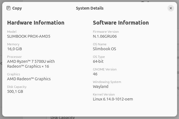Click the 64-bit OS type value

[98, 61]
